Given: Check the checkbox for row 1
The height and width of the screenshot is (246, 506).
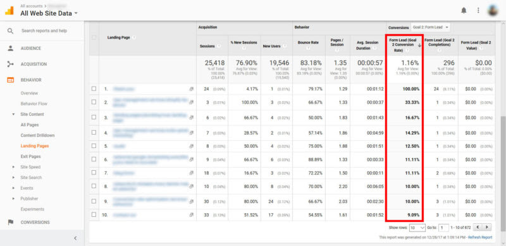Looking at the screenshot, I should click(x=94, y=89).
